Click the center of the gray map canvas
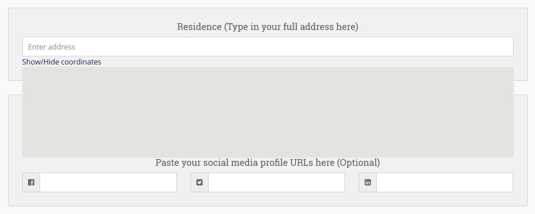 (268, 112)
